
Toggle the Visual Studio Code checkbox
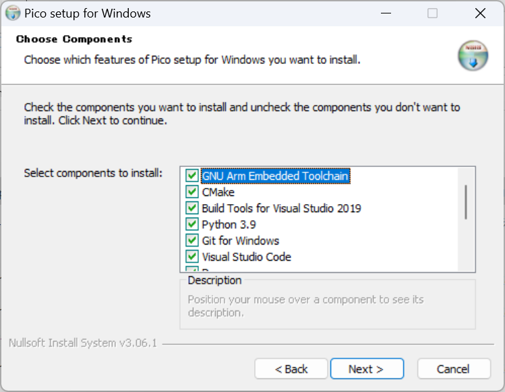192,257
